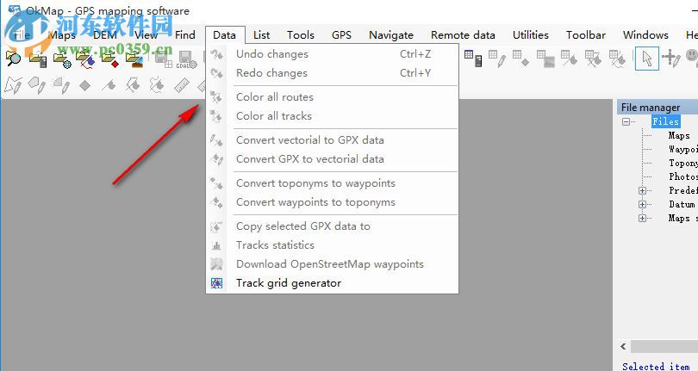Viewport: 698px width, 371px height.
Task: Click the open folder with globe icon
Action: point(62,59)
